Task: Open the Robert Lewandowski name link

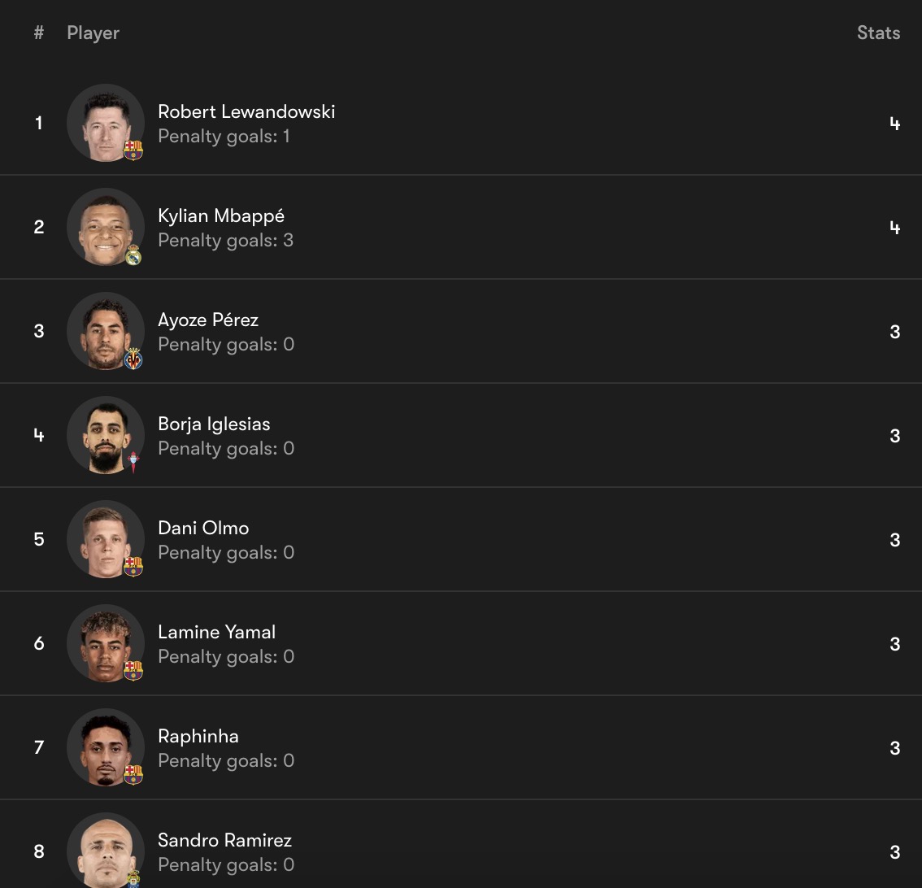Action: (x=246, y=112)
